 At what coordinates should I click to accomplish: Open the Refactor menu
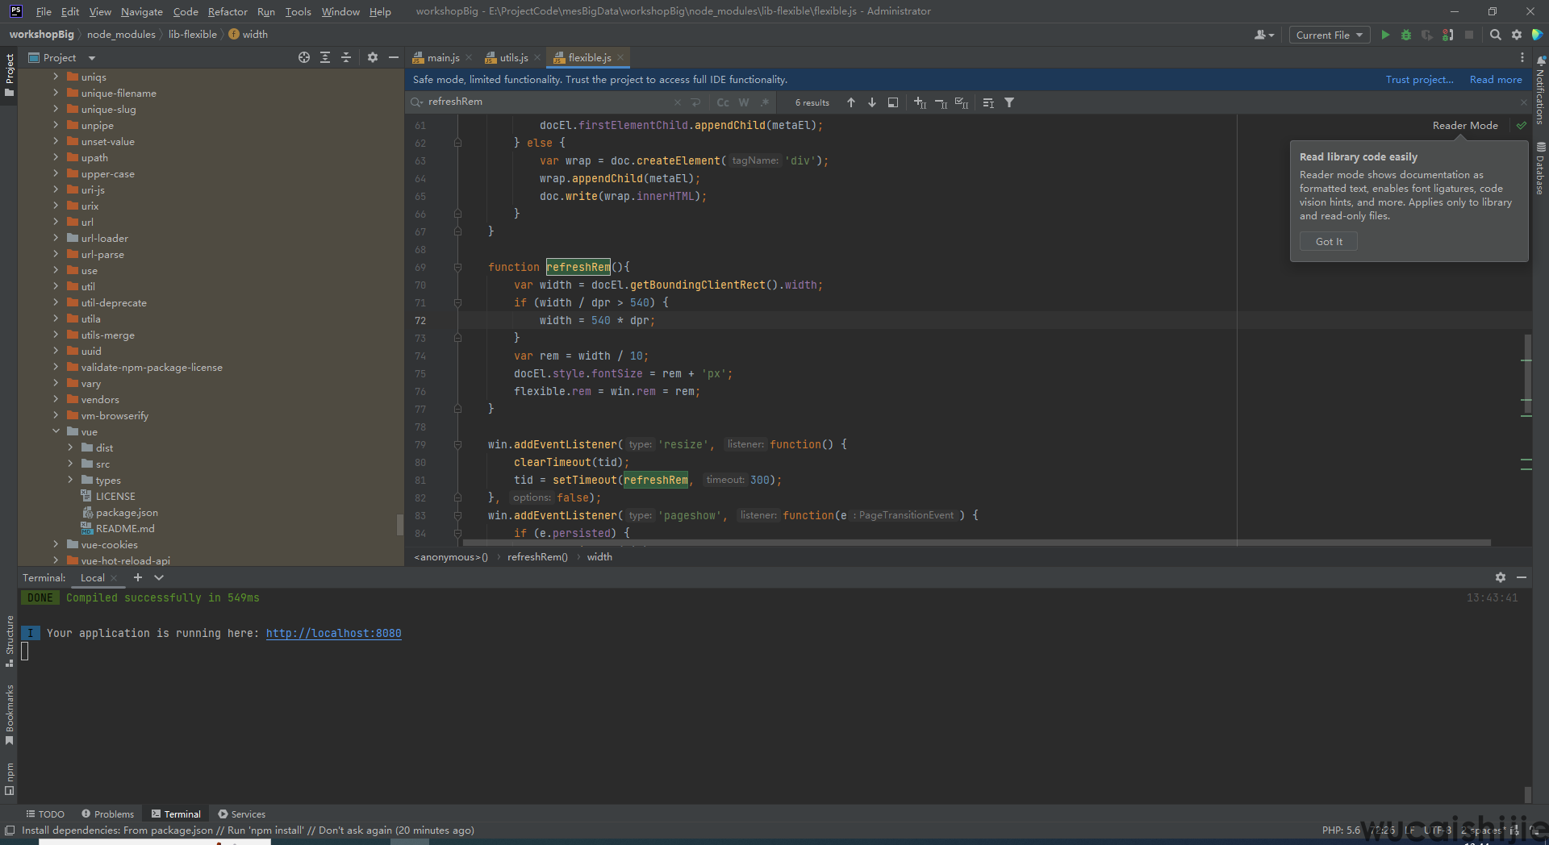coord(228,11)
